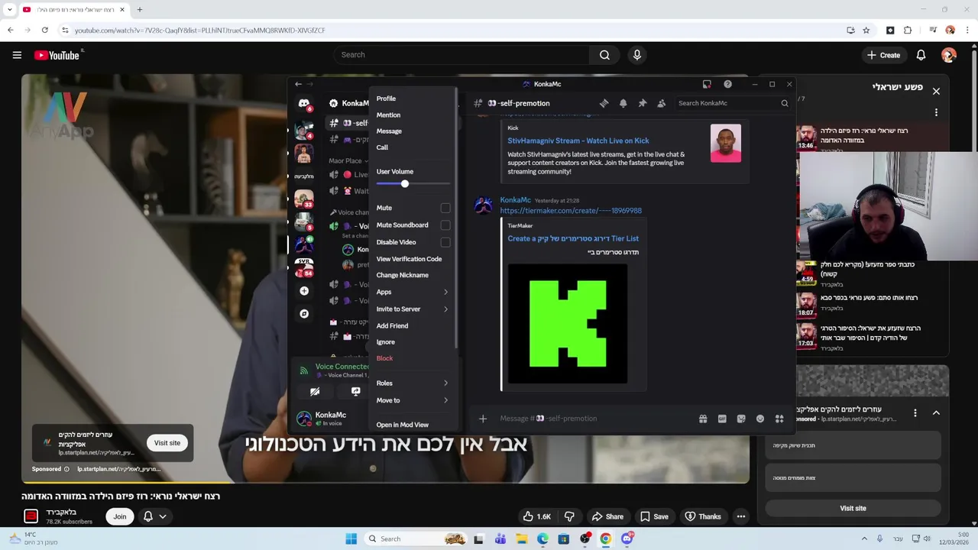Open Discord Discover compass icon
Image resolution: width=978 pixels, height=550 pixels.
pos(304,314)
